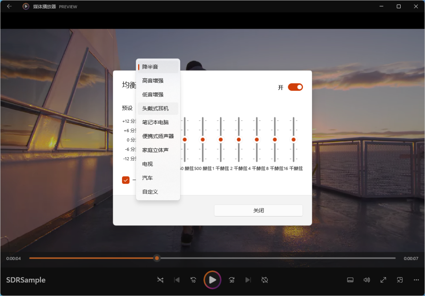The image size is (425, 296).
Task: Click the 1 千赫兹 band slider handle
Action: coord(221,140)
